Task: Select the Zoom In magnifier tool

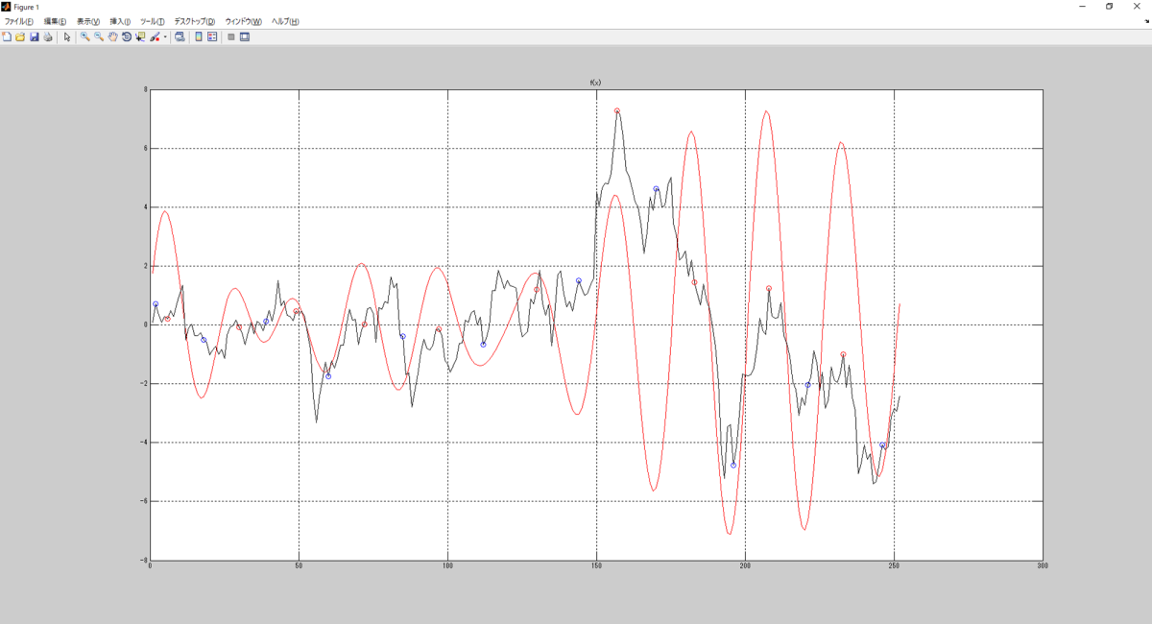Action: (x=84, y=36)
